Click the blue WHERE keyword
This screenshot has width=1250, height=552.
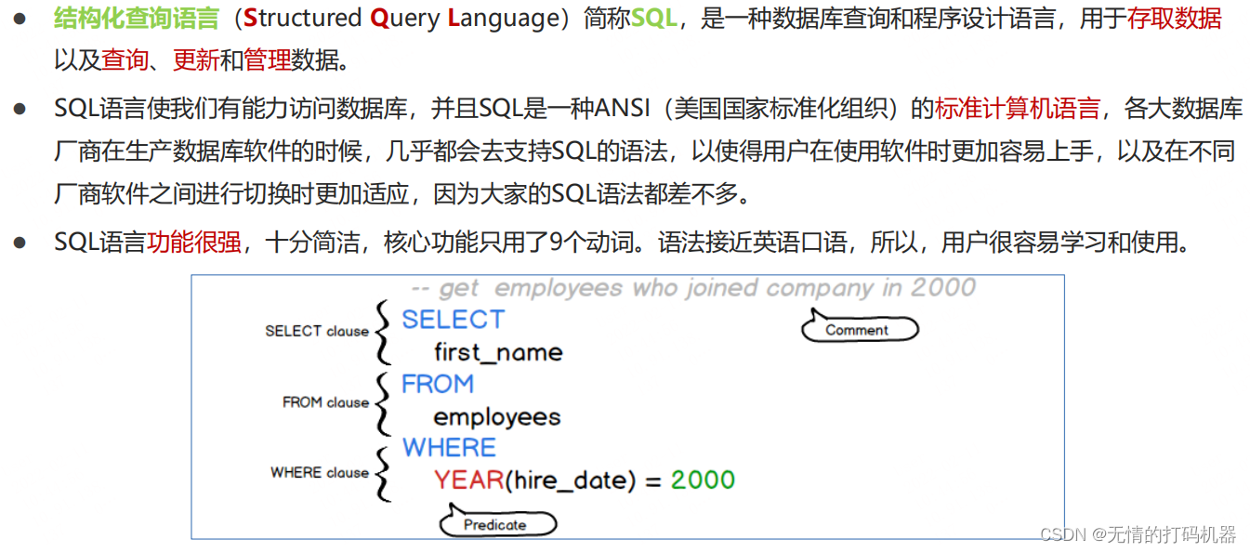pos(449,448)
